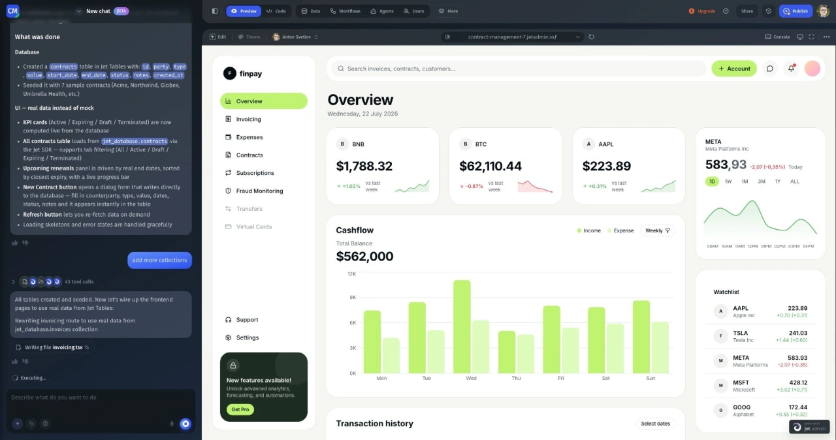Click the lock icon on the promo card
Image resolution: width=836 pixels, height=440 pixels.
[233, 366]
